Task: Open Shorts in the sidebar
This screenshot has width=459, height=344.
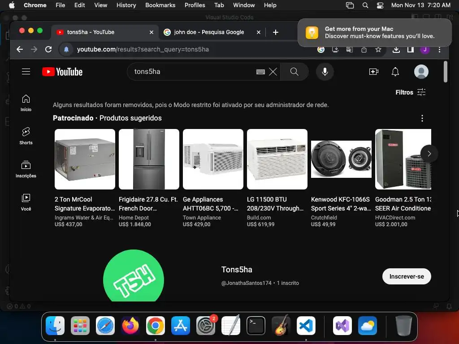Action: pos(26,136)
